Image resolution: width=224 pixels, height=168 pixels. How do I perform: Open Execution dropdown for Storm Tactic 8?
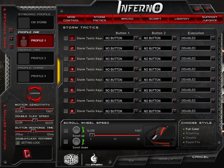213,111
